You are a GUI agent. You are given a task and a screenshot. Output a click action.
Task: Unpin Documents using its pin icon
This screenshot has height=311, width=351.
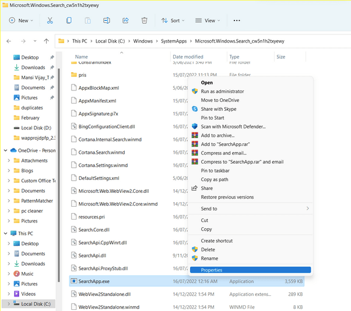click(x=52, y=87)
